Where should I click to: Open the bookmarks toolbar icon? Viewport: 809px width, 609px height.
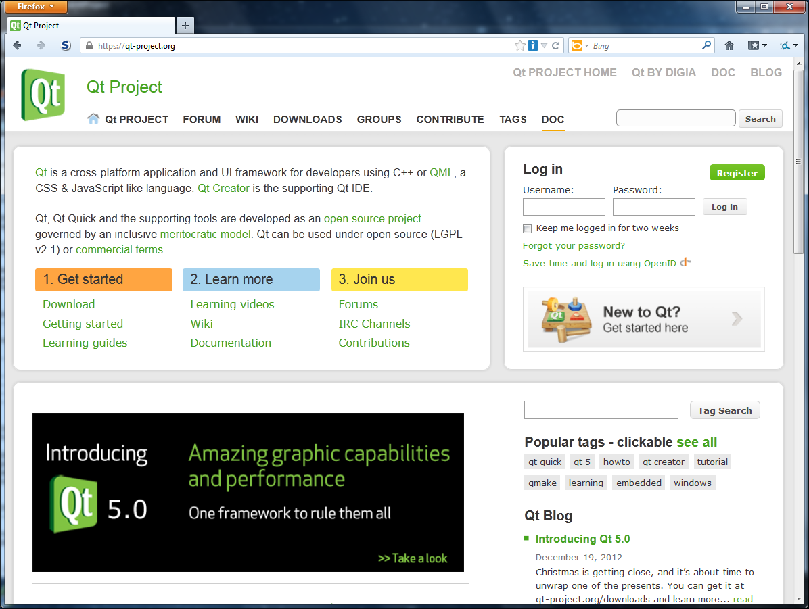tap(754, 45)
